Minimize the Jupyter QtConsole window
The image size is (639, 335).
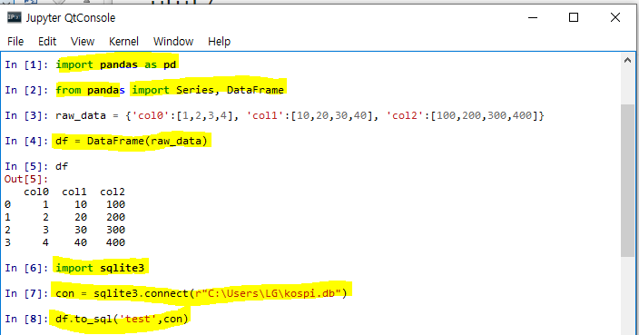[533, 17]
